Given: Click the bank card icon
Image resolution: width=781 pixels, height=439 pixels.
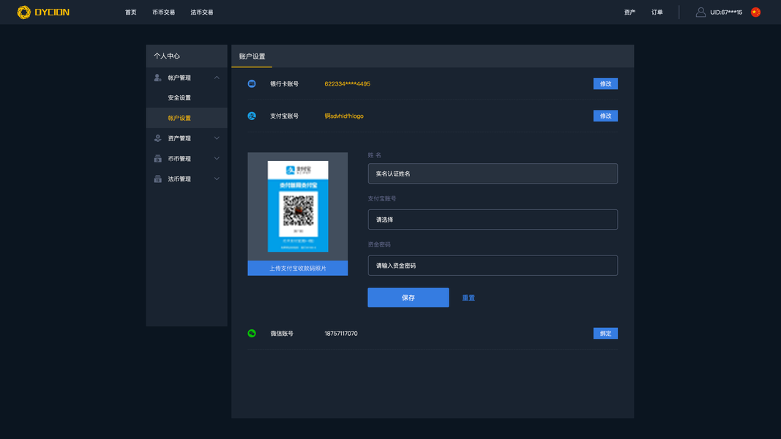Looking at the screenshot, I should (252, 83).
